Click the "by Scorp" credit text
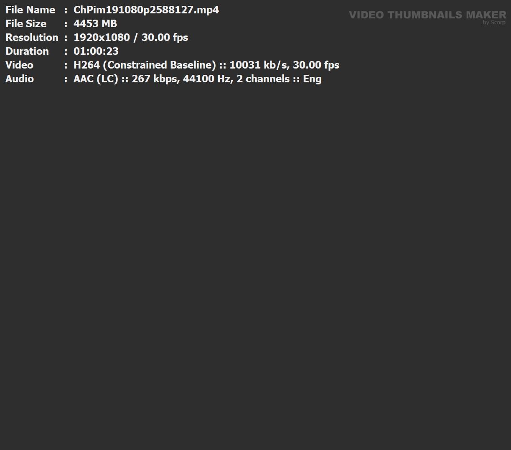 [494, 23]
